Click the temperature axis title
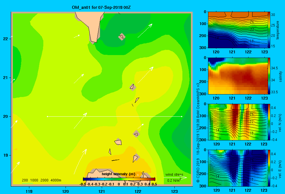 click(278, 30)
